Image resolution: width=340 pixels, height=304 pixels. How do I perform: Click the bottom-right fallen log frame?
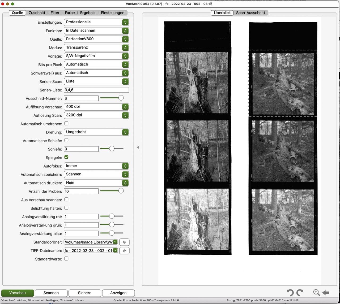[283, 220]
